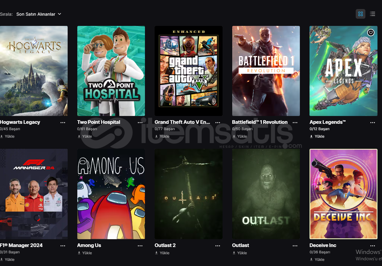This screenshot has height=266, width=382.
Task: Select the Deceive Inc cover thumbnail
Action: coord(343,194)
